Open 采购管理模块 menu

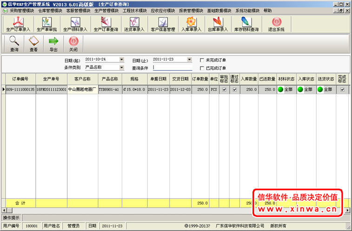[x=22, y=11]
